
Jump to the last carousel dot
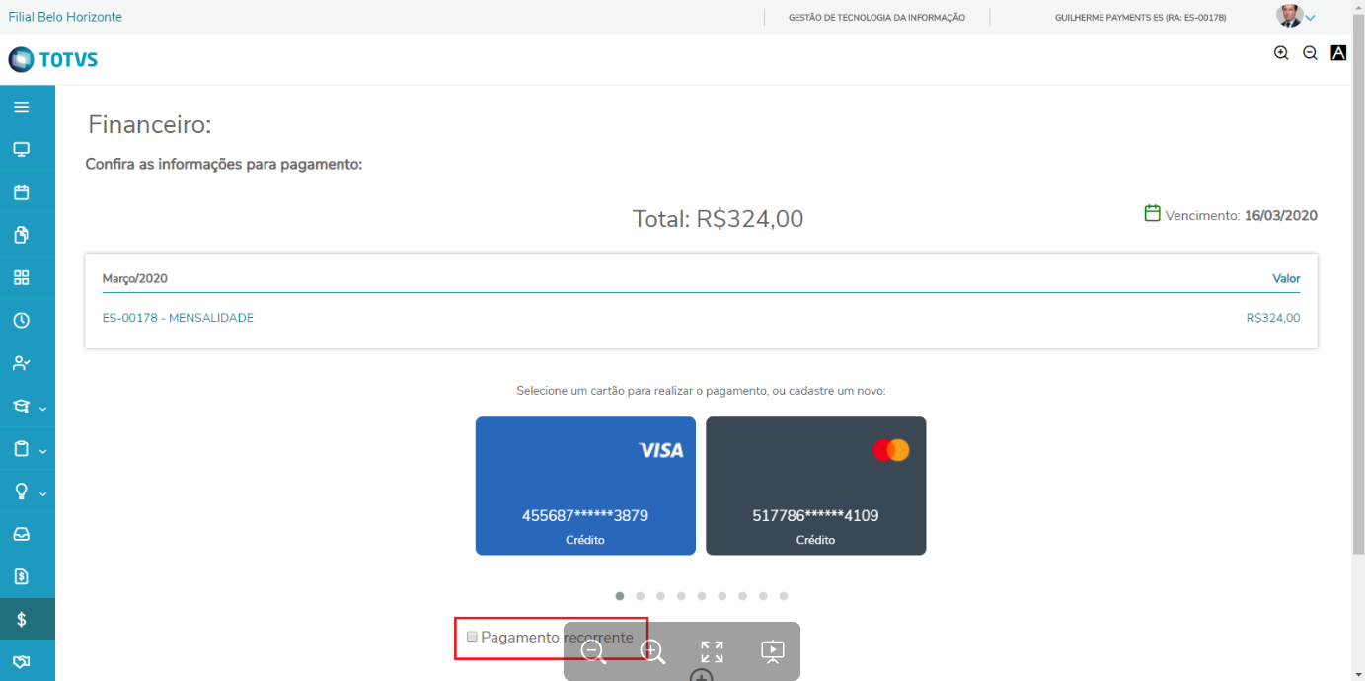tap(784, 596)
